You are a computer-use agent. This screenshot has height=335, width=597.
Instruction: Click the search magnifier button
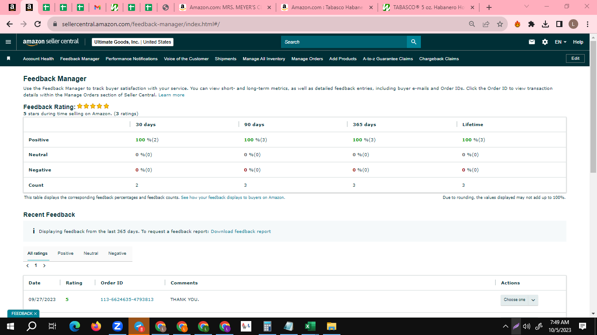(x=413, y=42)
